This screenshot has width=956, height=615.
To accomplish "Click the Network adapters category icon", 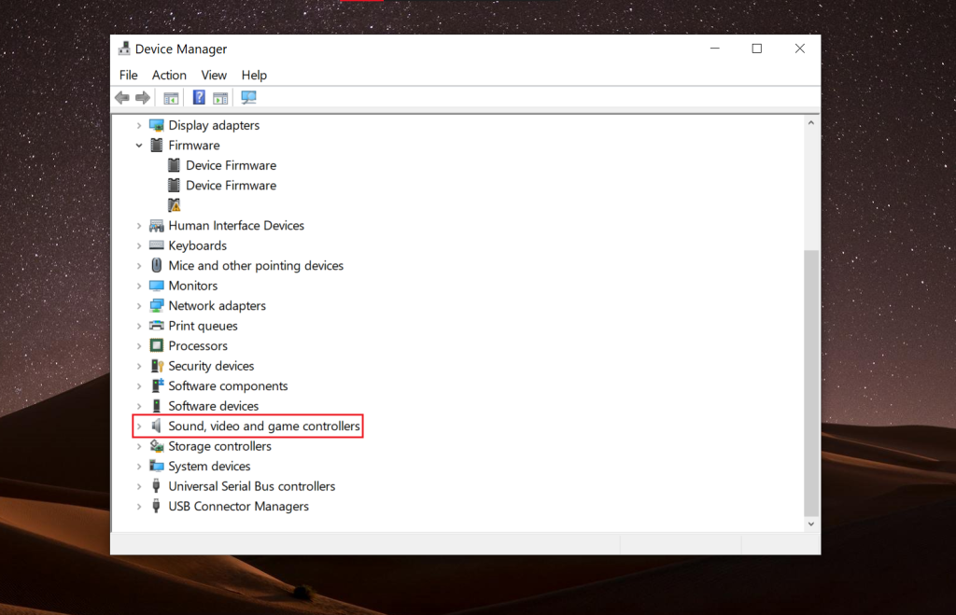I will 158,305.
